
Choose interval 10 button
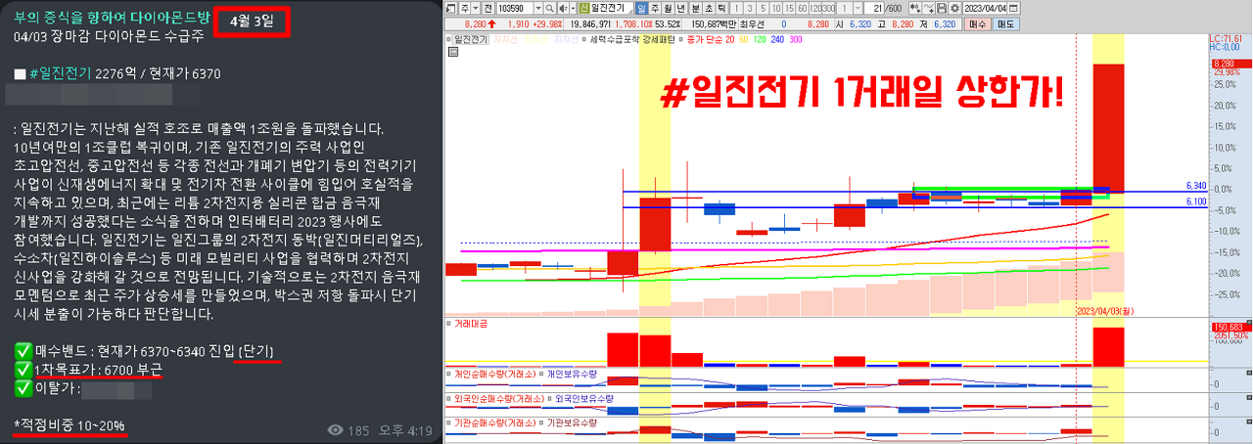click(x=776, y=8)
